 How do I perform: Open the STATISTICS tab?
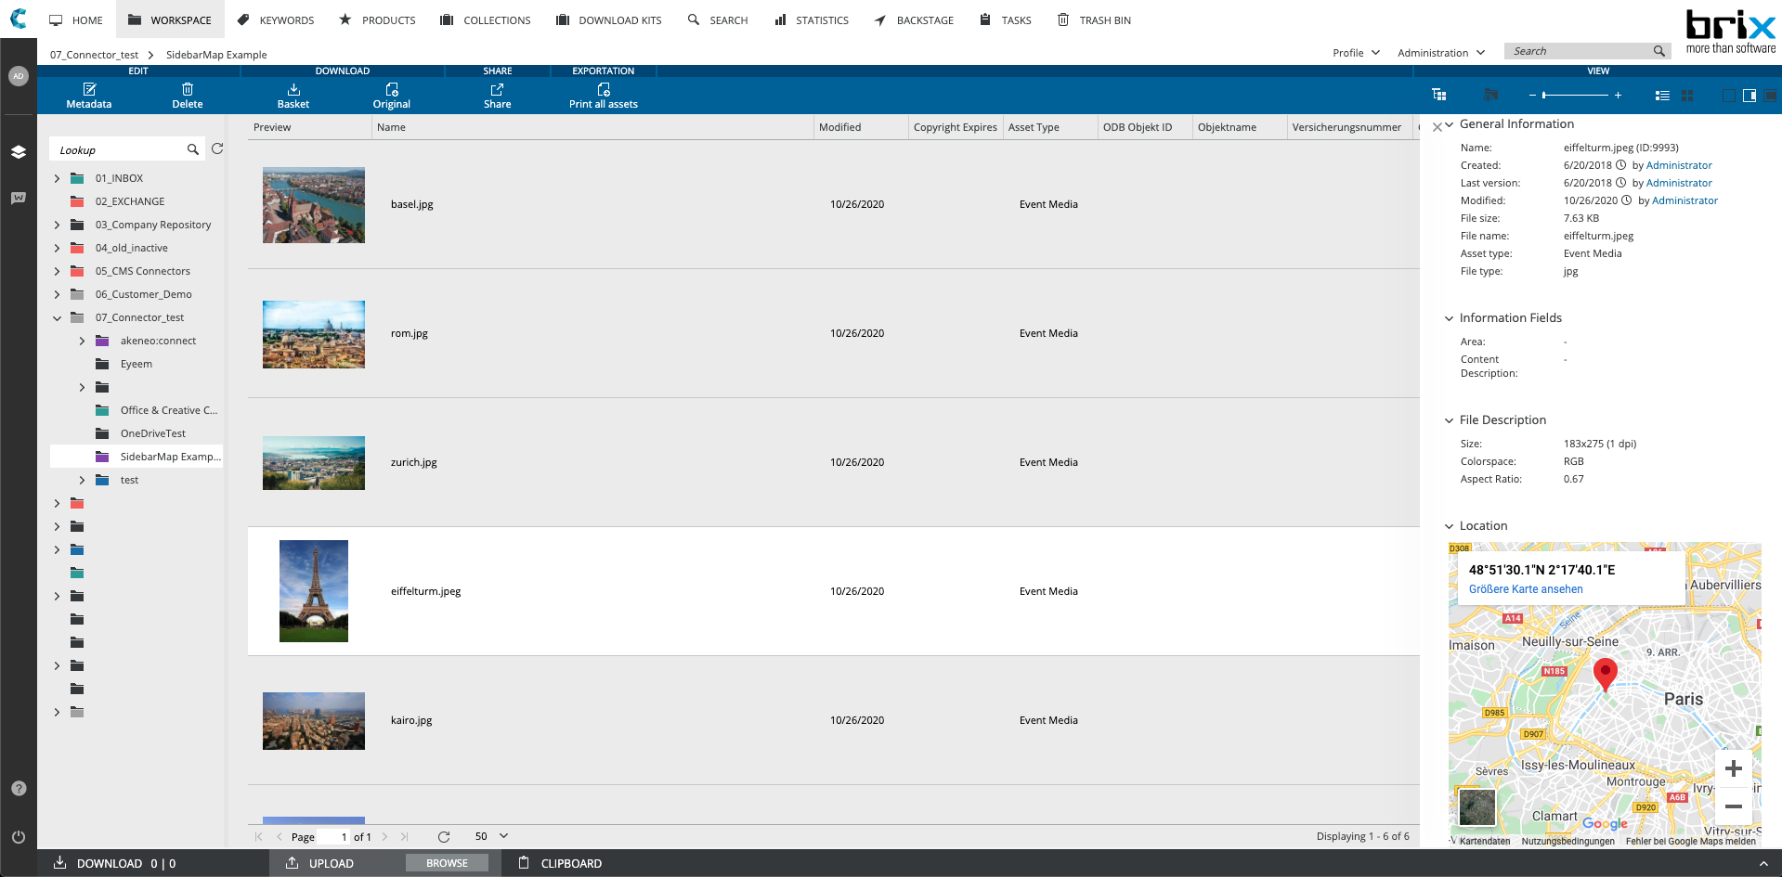tap(812, 19)
